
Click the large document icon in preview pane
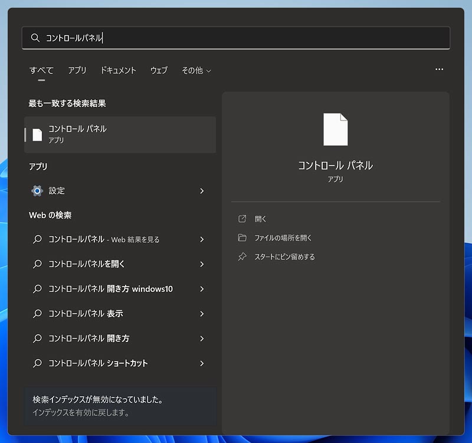pyautogui.click(x=335, y=129)
